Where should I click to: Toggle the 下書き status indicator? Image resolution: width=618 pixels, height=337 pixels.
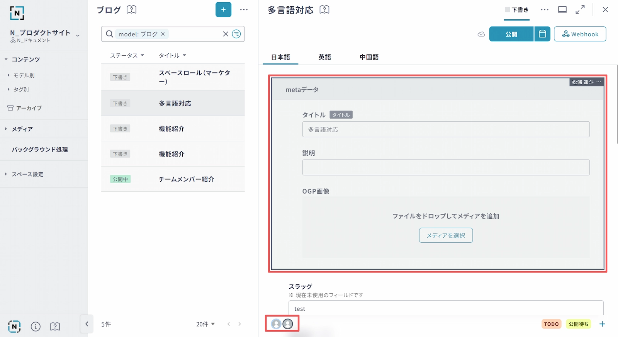(x=517, y=10)
